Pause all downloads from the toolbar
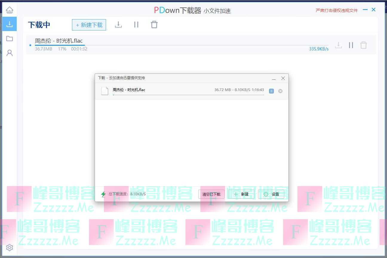This screenshot has height=258, width=387. coord(136,25)
